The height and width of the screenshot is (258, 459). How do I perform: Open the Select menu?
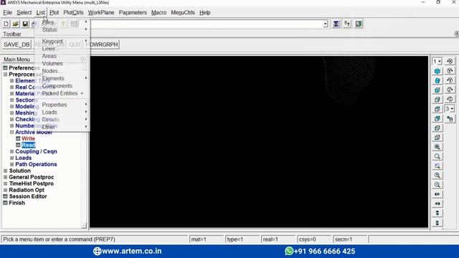[24, 13]
